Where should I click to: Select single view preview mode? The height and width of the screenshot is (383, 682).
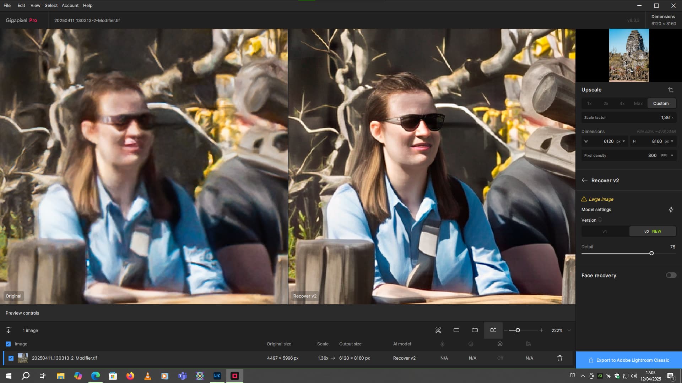coord(456,330)
